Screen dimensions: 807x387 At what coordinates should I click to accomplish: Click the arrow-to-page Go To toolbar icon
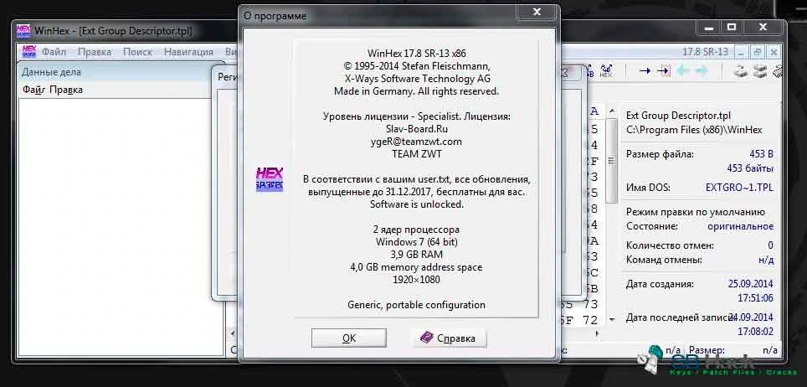[x=663, y=71]
